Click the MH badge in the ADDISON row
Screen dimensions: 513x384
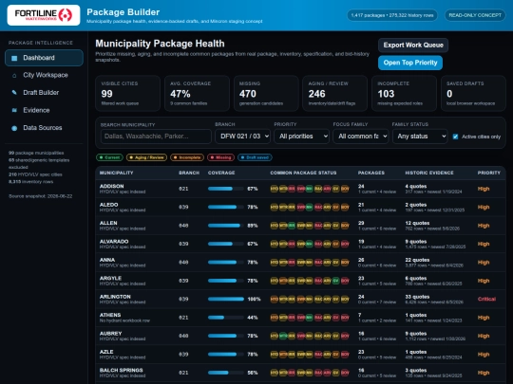coord(309,189)
